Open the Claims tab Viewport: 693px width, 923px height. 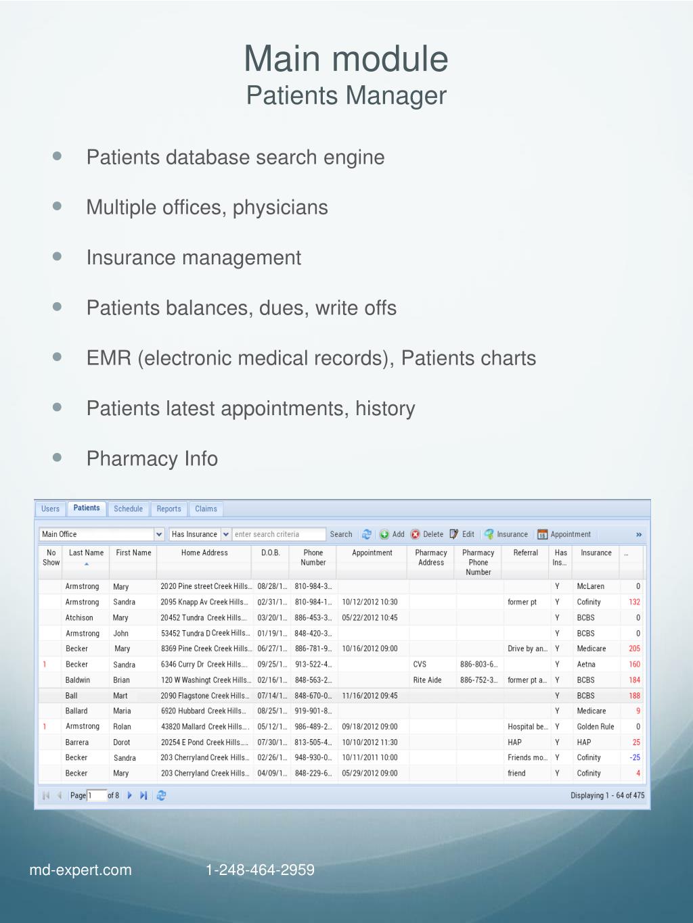click(x=206, y=508)
